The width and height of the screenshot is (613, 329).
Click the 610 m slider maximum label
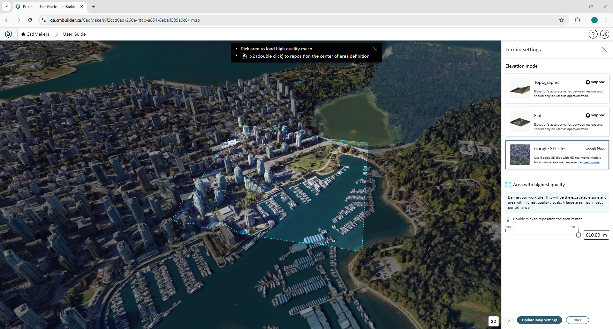(x=574, y=227)
